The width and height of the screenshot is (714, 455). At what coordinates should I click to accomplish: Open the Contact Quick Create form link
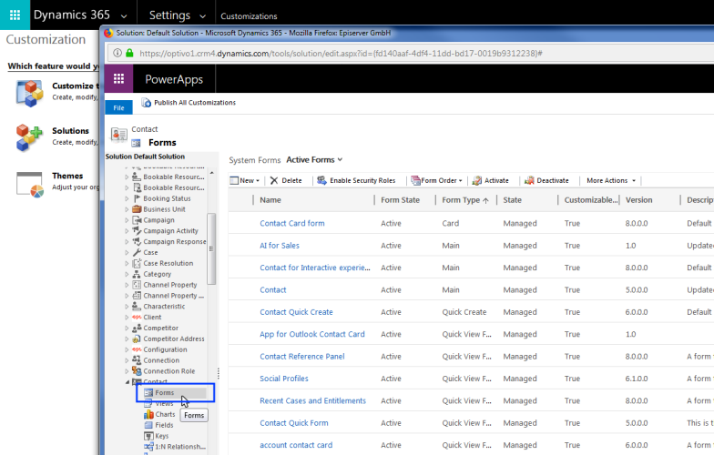tap(295, 312)
